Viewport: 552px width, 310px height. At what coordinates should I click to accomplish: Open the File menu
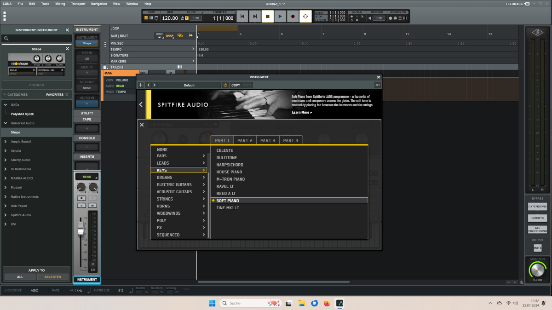tap(20, 4)
